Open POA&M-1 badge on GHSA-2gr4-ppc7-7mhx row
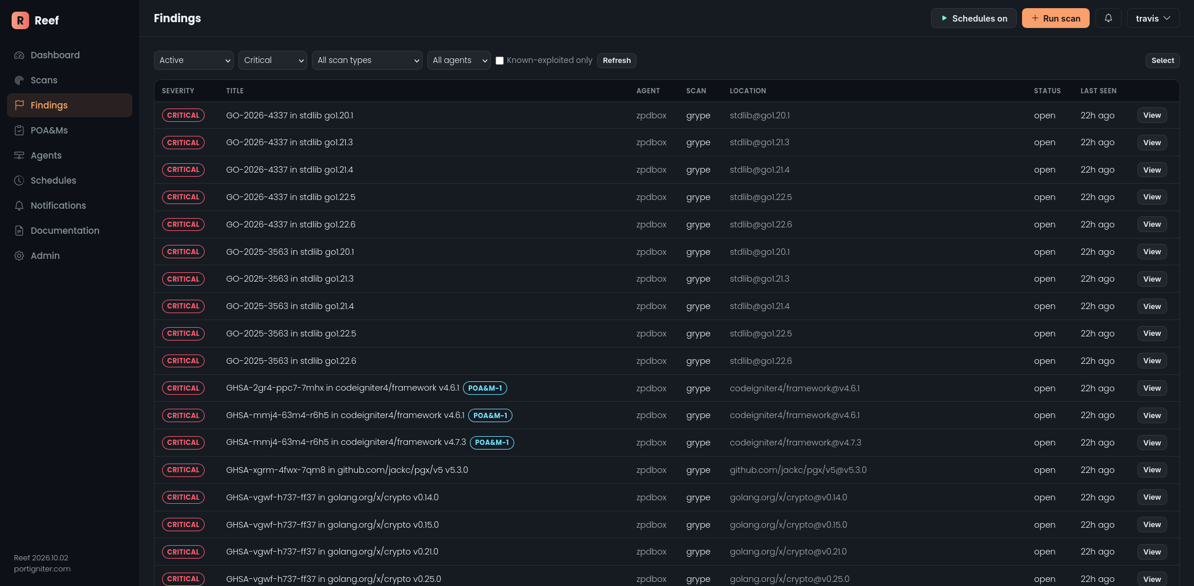The height and width of the screenshot is (586, 1194). coord(485,388)
